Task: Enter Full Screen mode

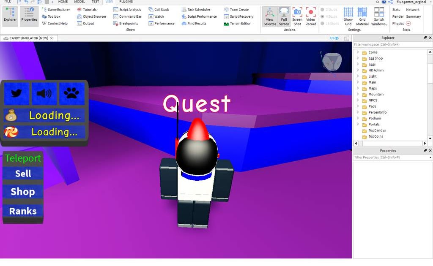Action: click(284, 17)
